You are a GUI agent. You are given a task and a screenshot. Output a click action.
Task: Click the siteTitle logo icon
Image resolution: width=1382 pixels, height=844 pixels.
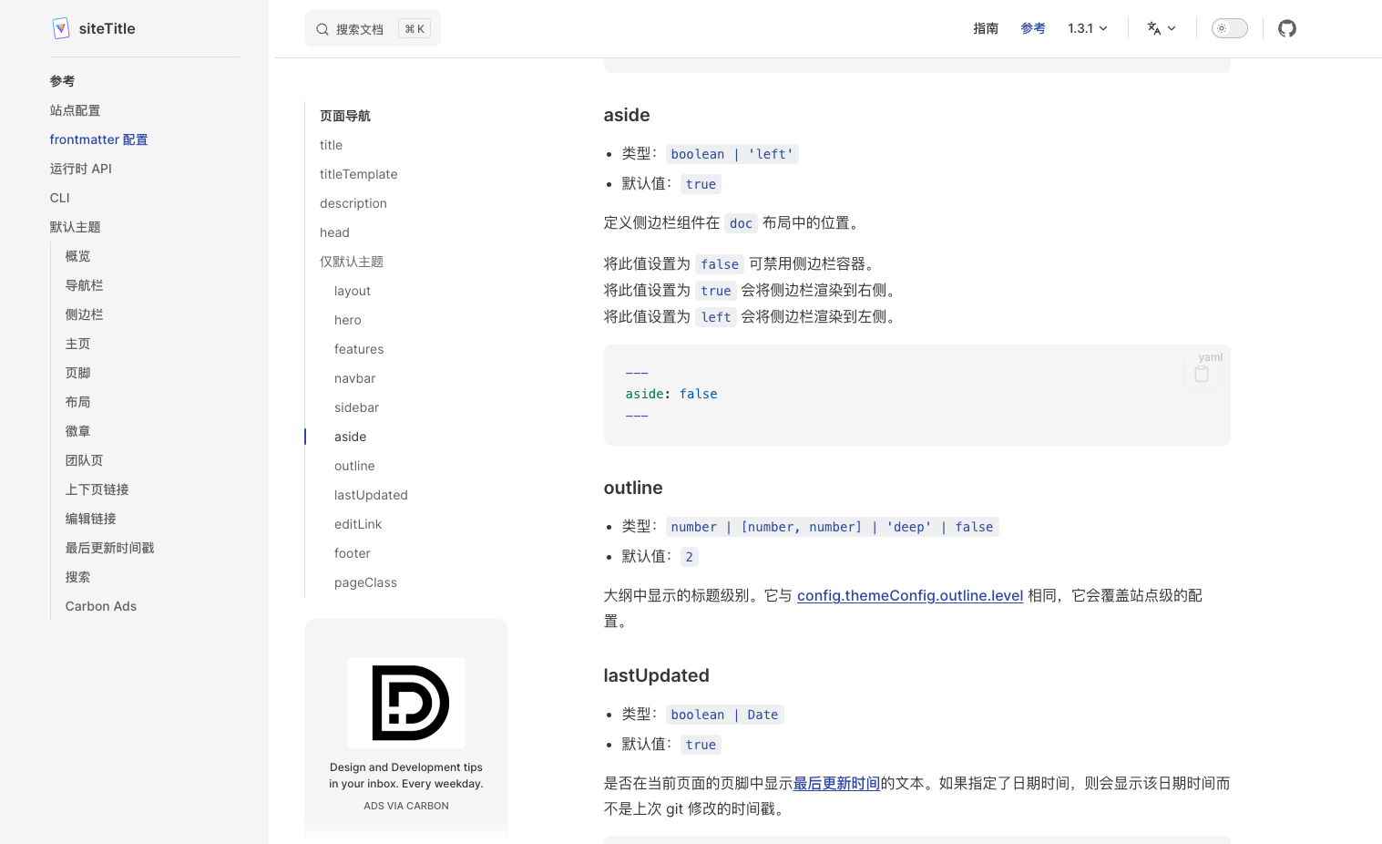click(x=61, y=28)
